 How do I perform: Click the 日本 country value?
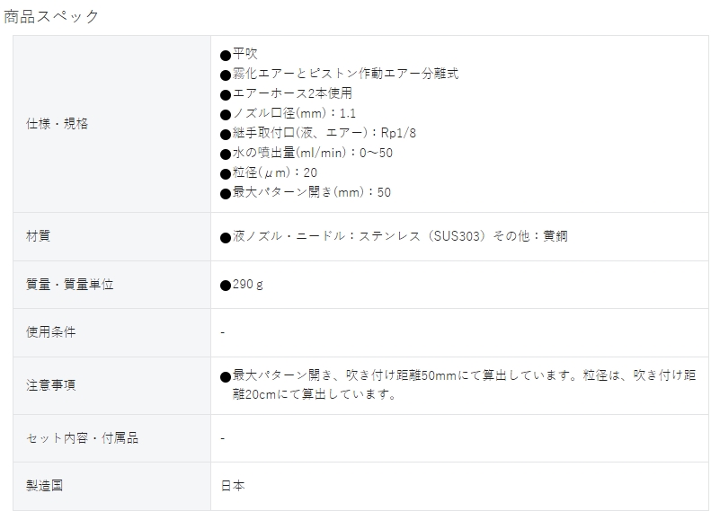pos(233,486)
